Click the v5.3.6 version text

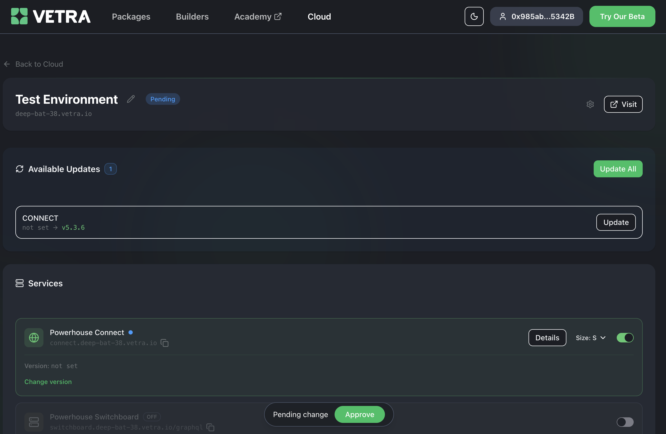coord(73,228)
